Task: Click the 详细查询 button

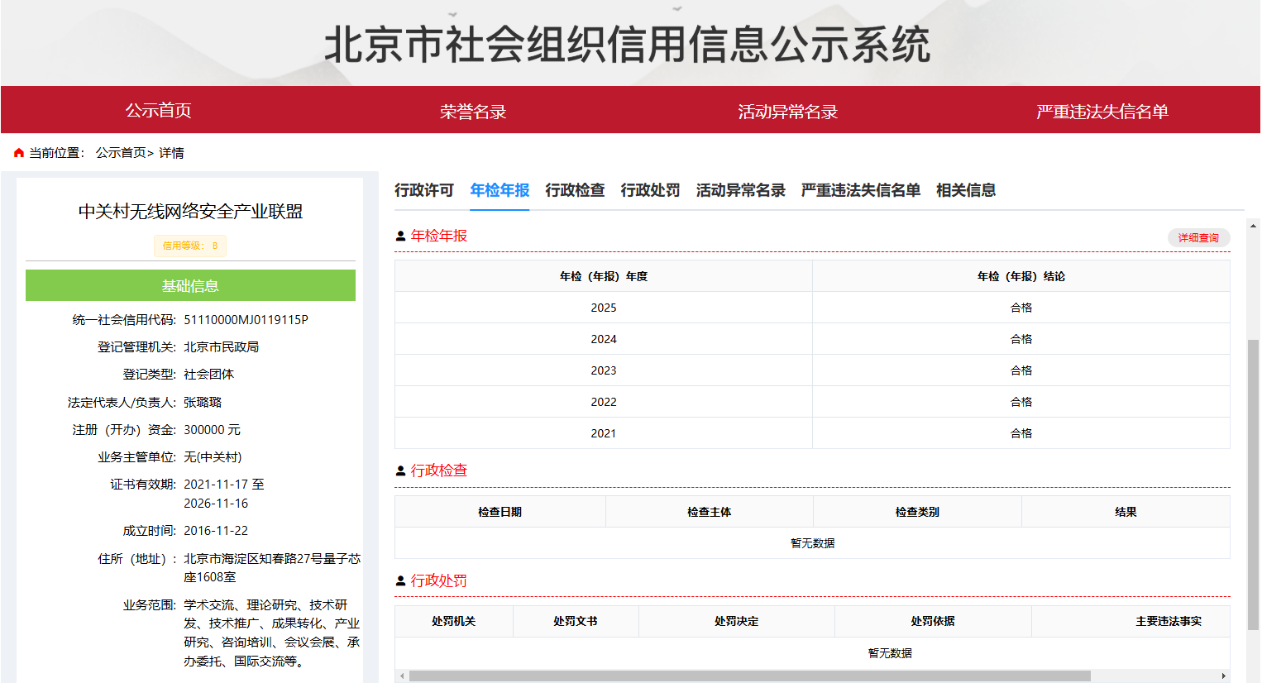Action: click(1198, 237)
